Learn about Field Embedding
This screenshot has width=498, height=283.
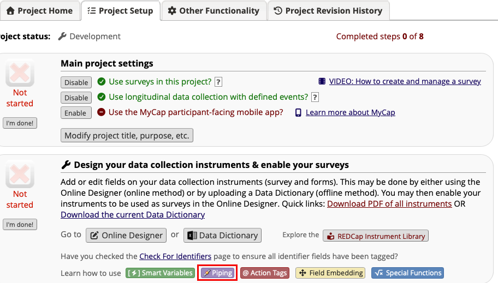(x=330, y=273)
